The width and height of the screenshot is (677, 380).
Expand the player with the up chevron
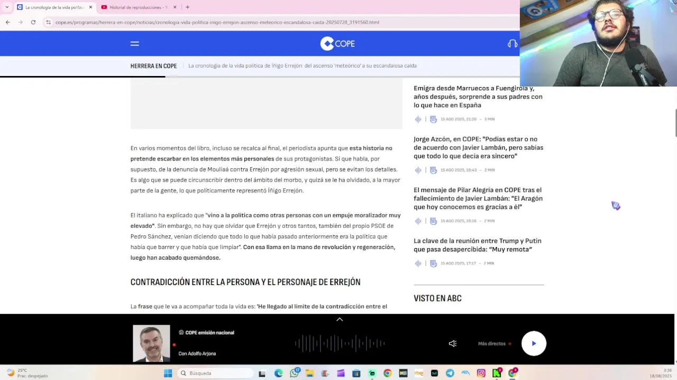coord(340,319)
